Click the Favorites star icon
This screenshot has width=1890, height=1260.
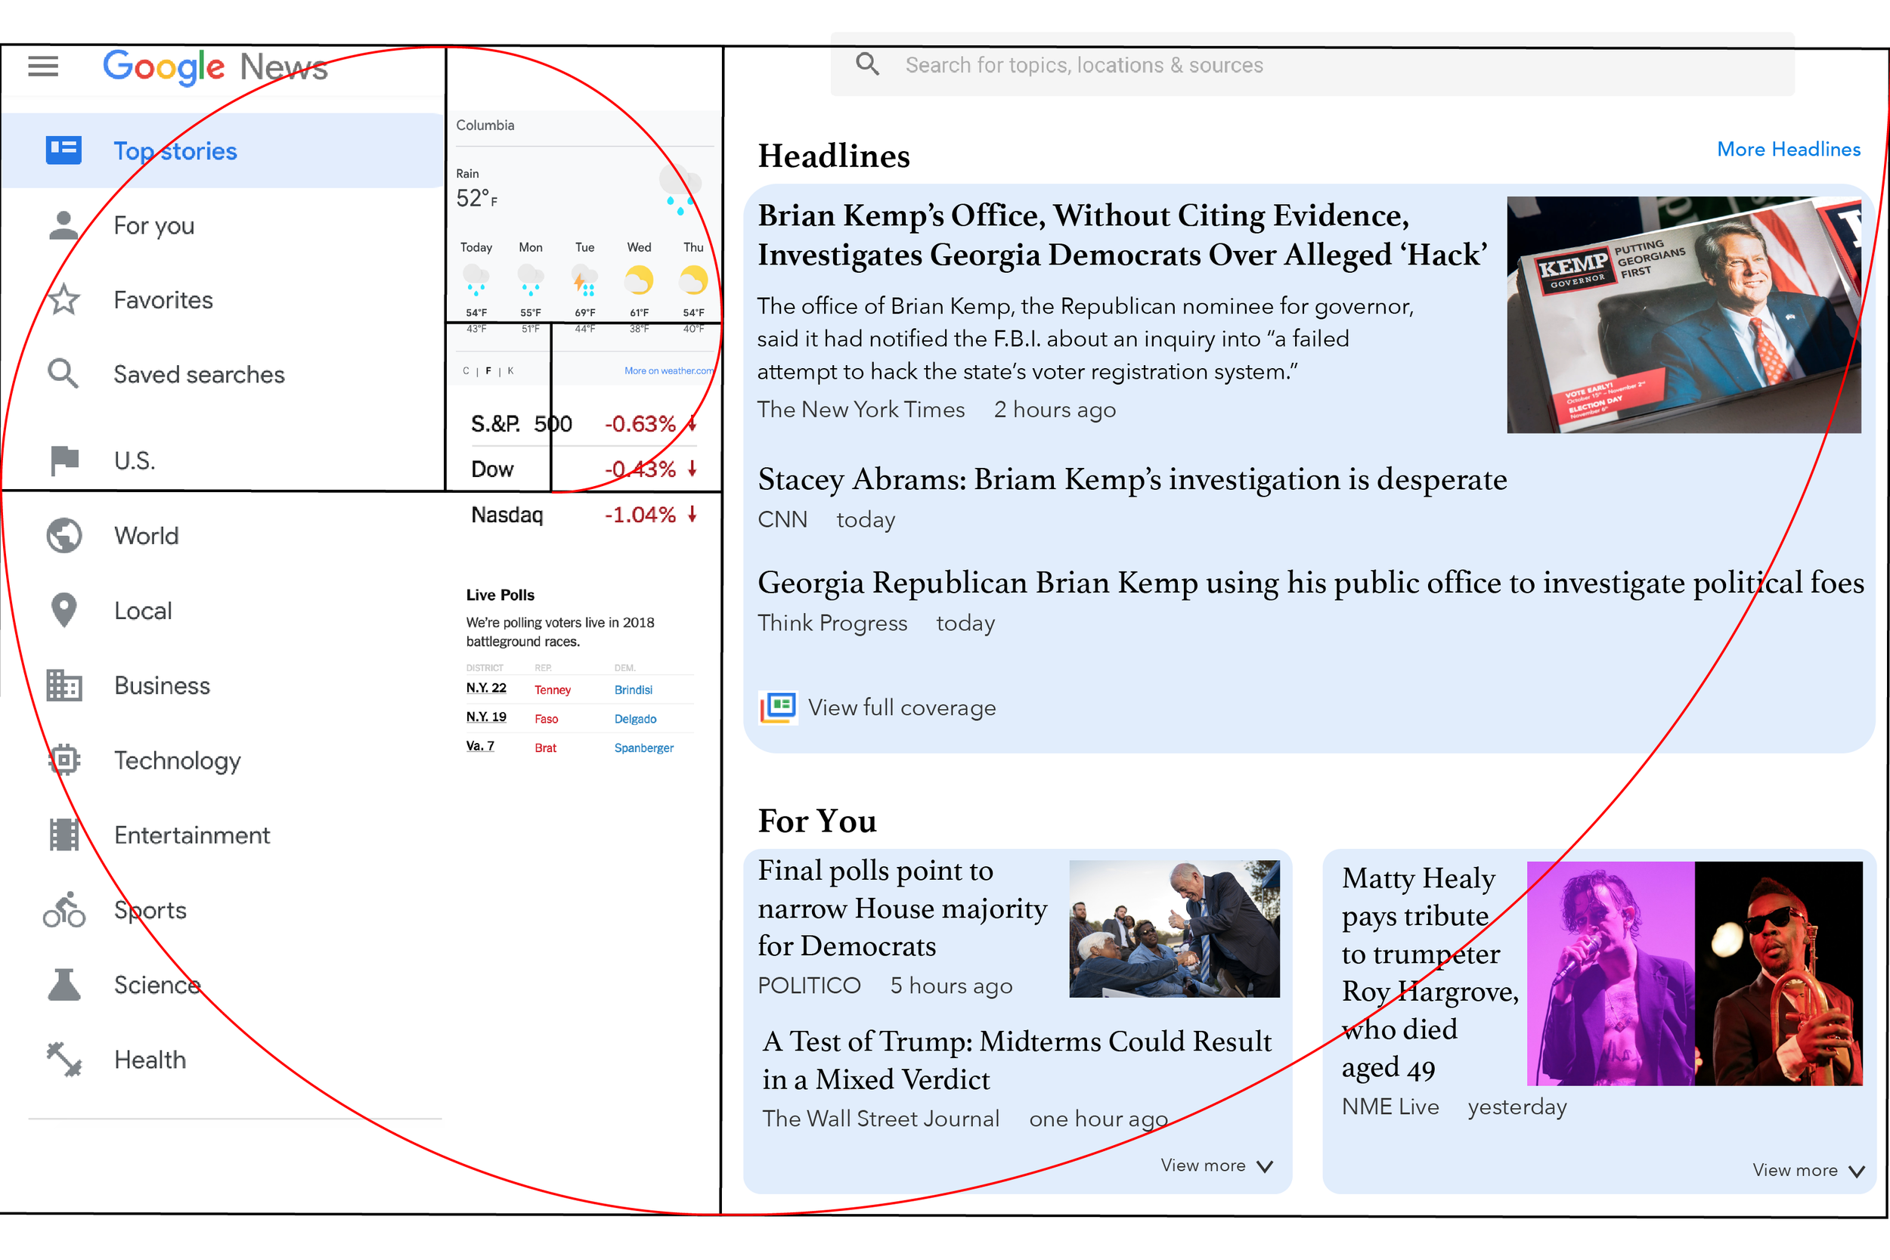click(64, 300)
